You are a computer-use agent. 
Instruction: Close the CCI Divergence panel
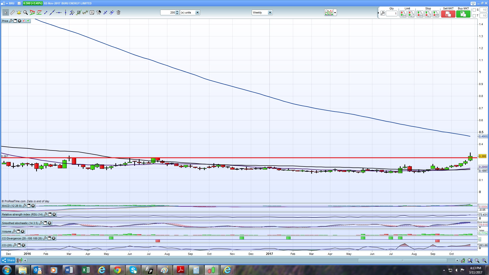click(x=54, y=238)
